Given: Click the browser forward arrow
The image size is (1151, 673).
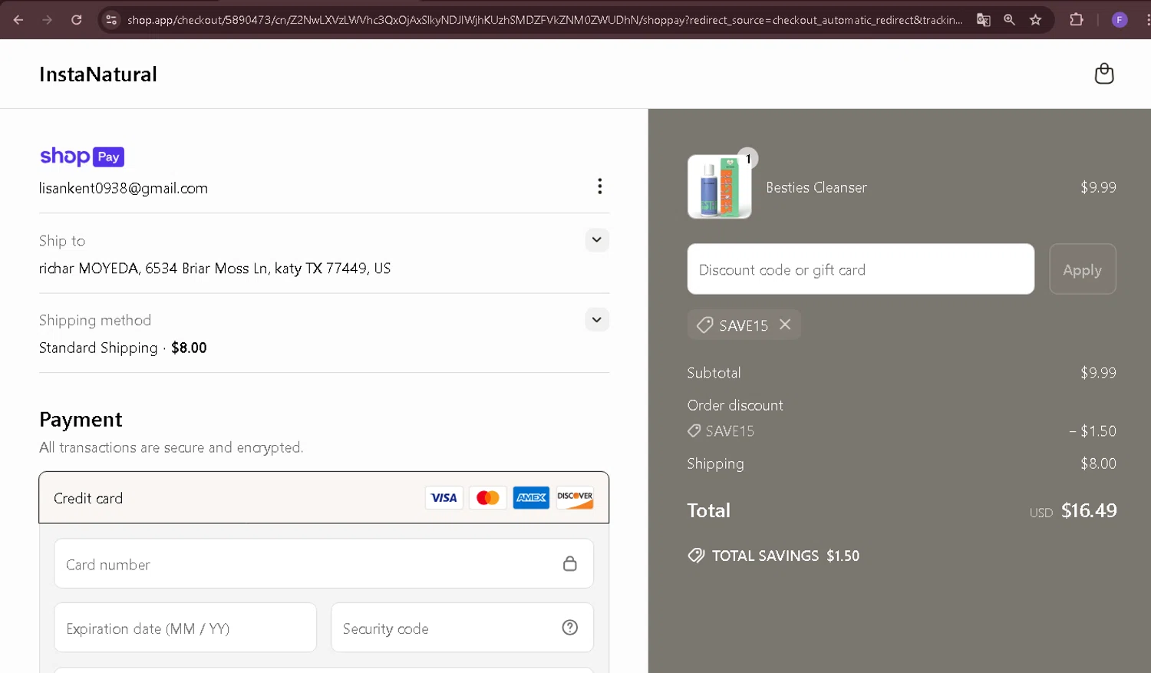Looking at the screenshot, I should (x=48, y=20).
